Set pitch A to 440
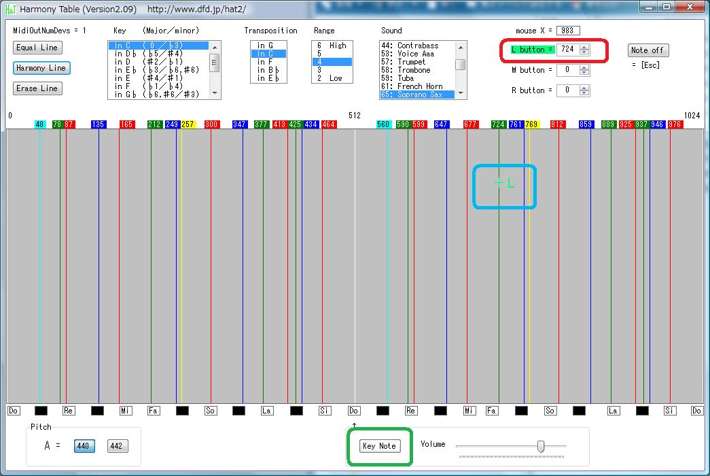The width and height of the screenshot is (710, 476). click(x=84, y=446)
